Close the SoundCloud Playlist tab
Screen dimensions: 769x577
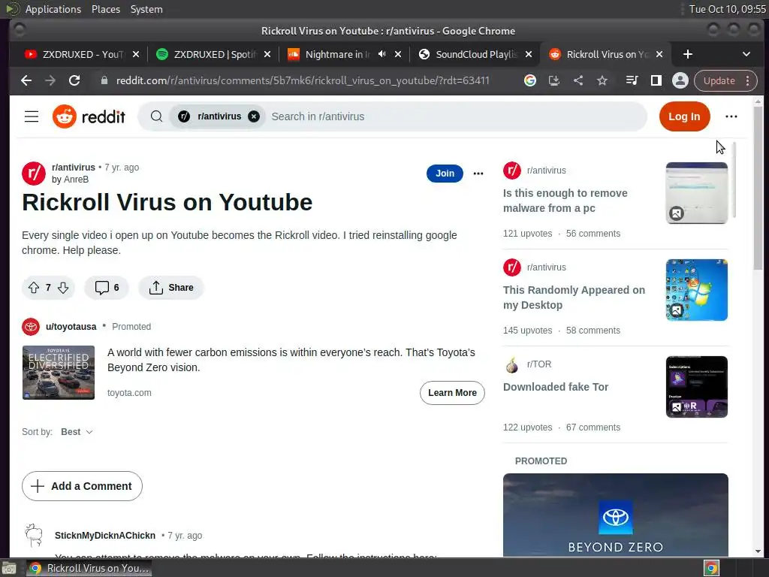[528, 54]
